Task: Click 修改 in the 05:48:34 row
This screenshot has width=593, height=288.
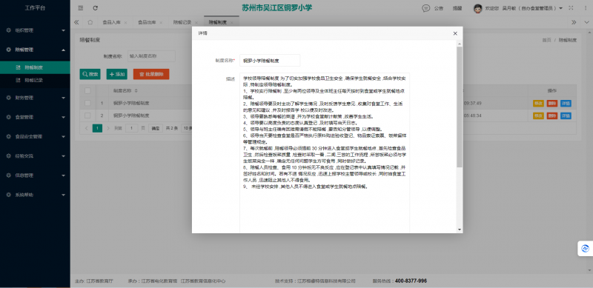Action: (538, 115)
